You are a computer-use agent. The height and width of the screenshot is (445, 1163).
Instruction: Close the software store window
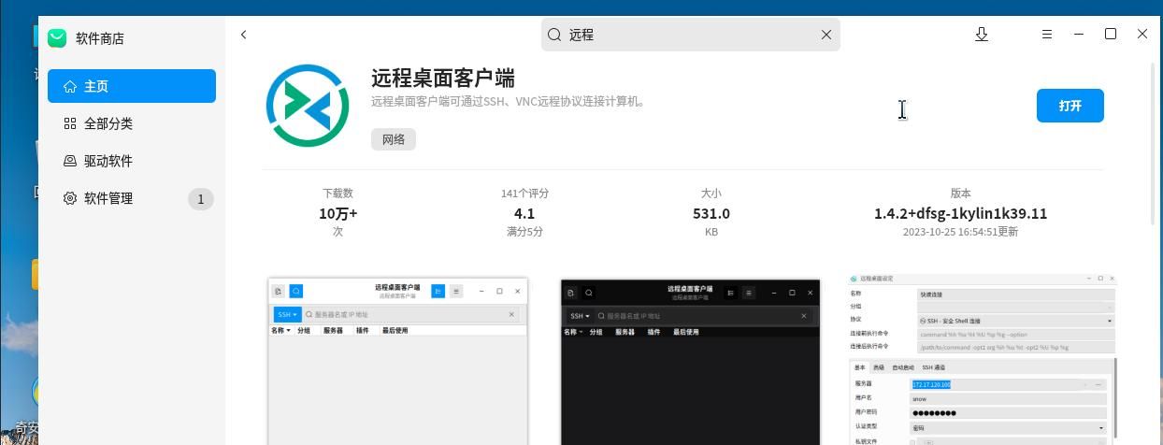pyautogui.click(x=1142, y=34)
